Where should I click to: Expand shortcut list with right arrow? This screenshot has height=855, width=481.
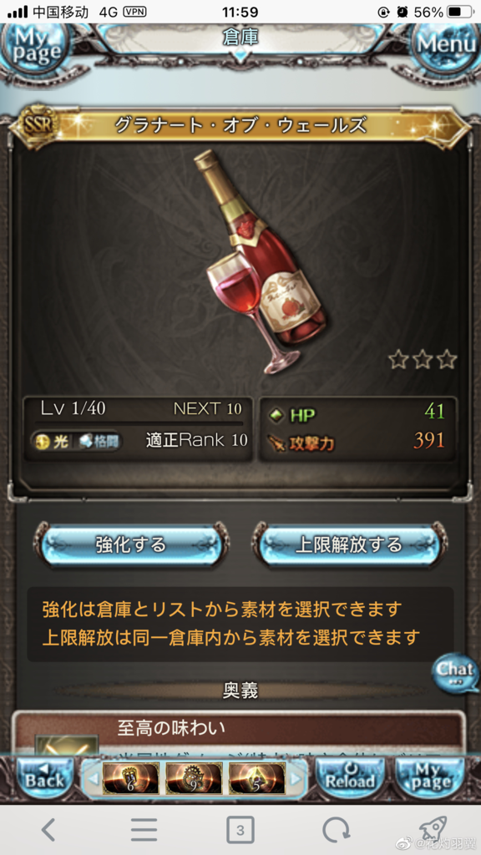(296, 779)
